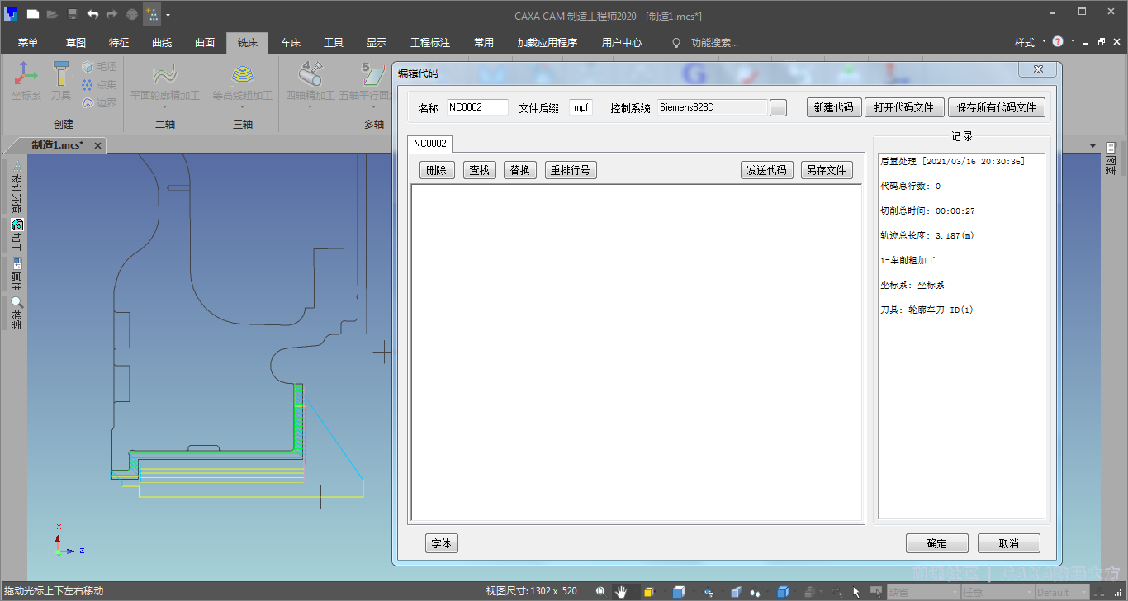Click the 保存所有代码文件 button
Image resolution: width=1128 pixels, height=601 pixels.
click(x=996, y=107)
